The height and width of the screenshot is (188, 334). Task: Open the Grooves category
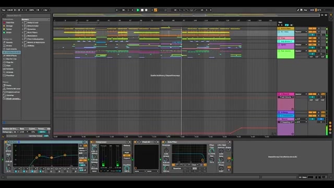coord(9,72)
